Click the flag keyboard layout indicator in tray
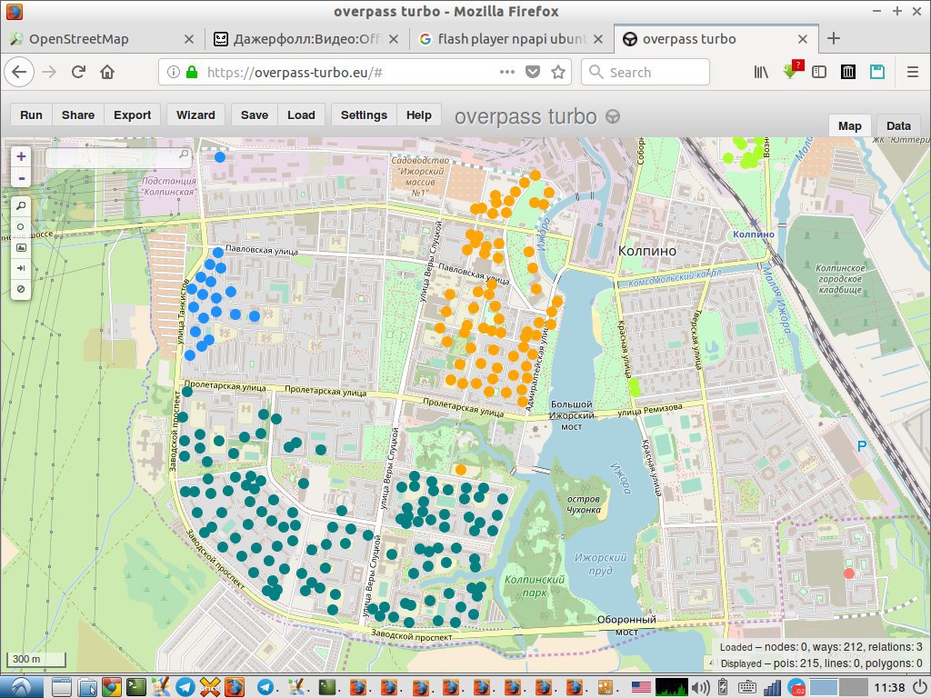 click(x=641, y=687)
